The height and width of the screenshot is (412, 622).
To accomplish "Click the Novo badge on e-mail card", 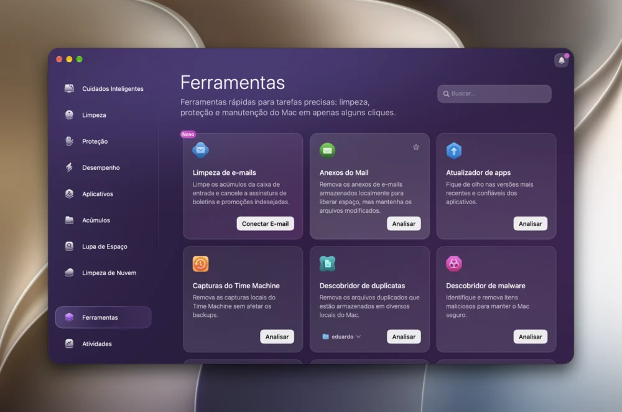I will [188, 134].
